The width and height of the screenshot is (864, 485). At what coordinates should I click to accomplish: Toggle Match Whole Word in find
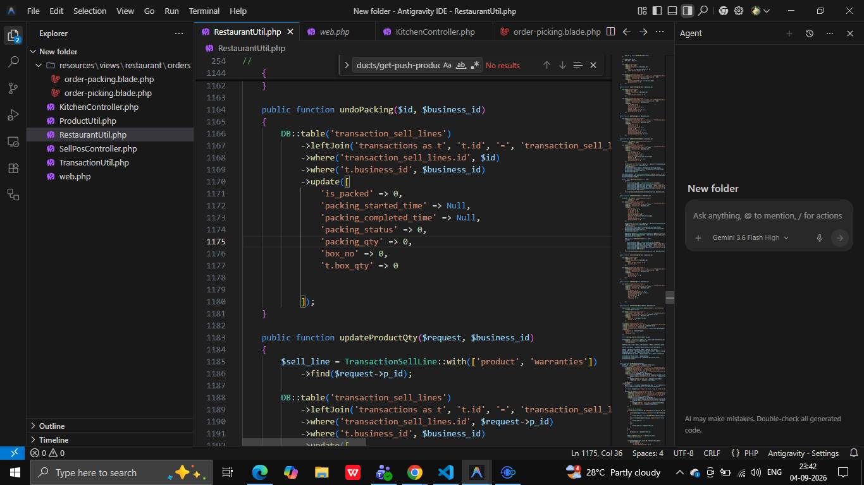coord(461,65)
